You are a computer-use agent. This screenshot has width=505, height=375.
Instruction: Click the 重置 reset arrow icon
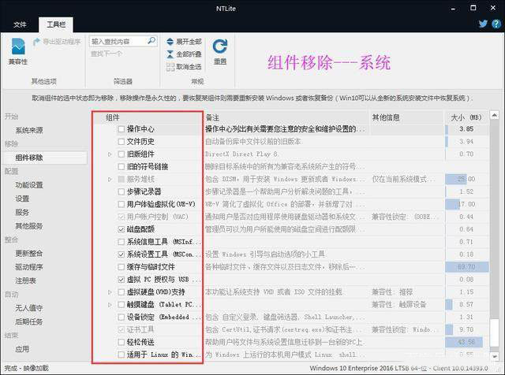(220, 46)
